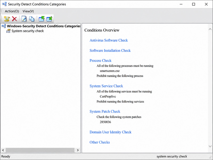Click the left arrow of the tree's horizontal scrollbar
This screenshot has width=213, height=160.
point(3,150)
